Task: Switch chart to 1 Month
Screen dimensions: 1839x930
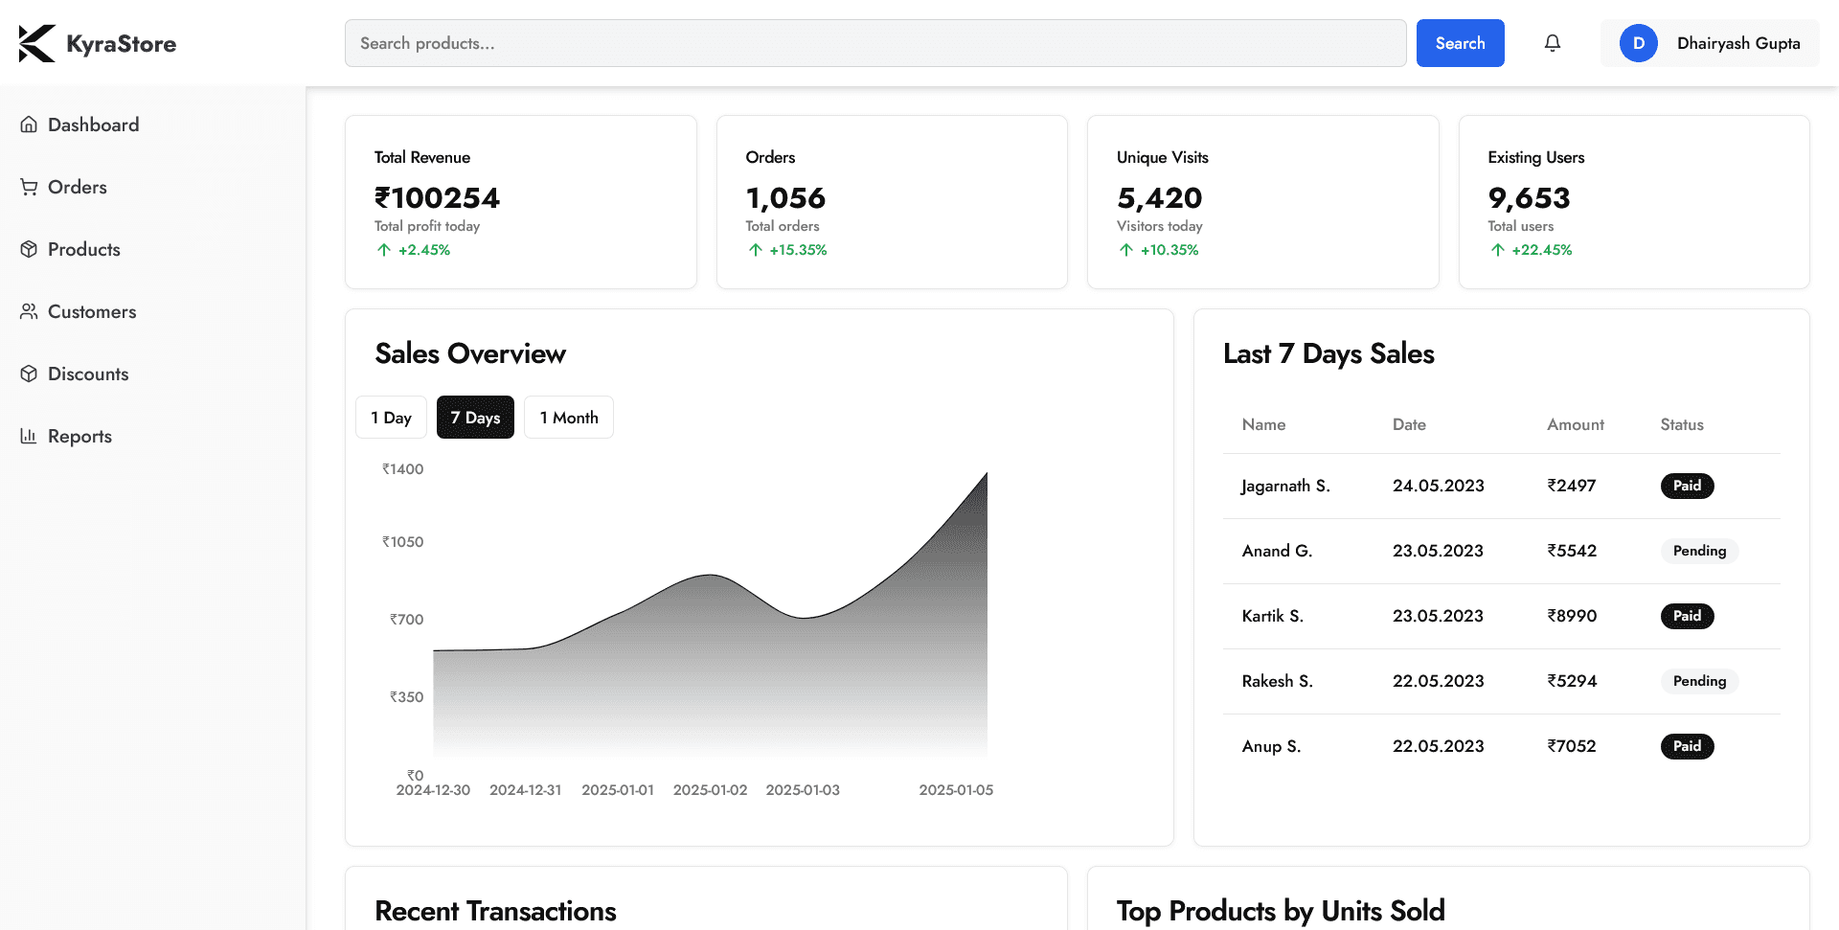Action: point(569,418)
